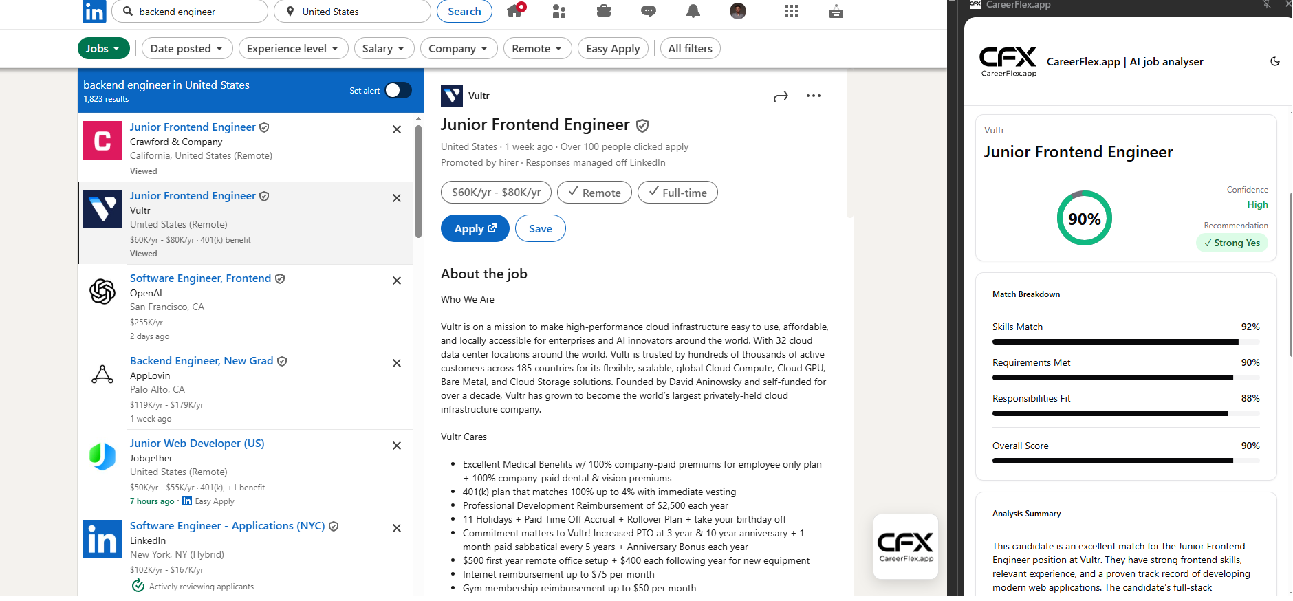
Task: Dismiss Crawford & Company job listing
Action: pos(397,129)
